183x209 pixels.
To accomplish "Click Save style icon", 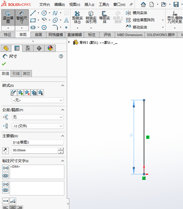I will click(34, 93).
